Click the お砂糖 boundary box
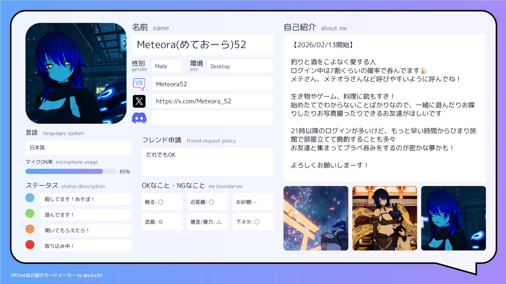Screen dimensions: 506x284 coord(253,202)
